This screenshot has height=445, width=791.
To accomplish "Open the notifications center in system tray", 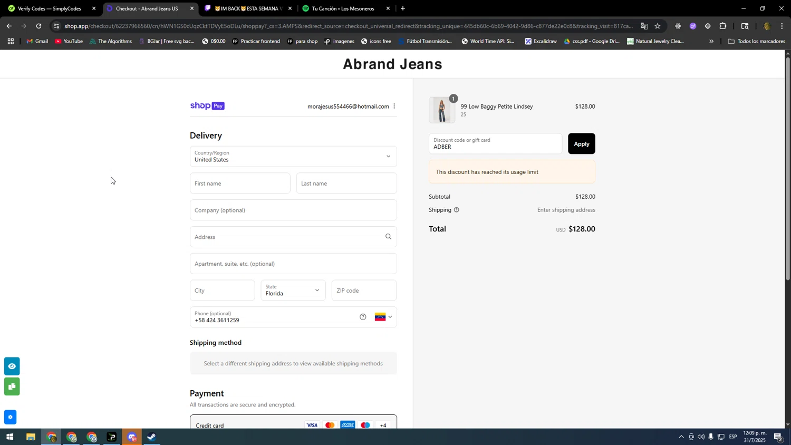I will [778, 437].
